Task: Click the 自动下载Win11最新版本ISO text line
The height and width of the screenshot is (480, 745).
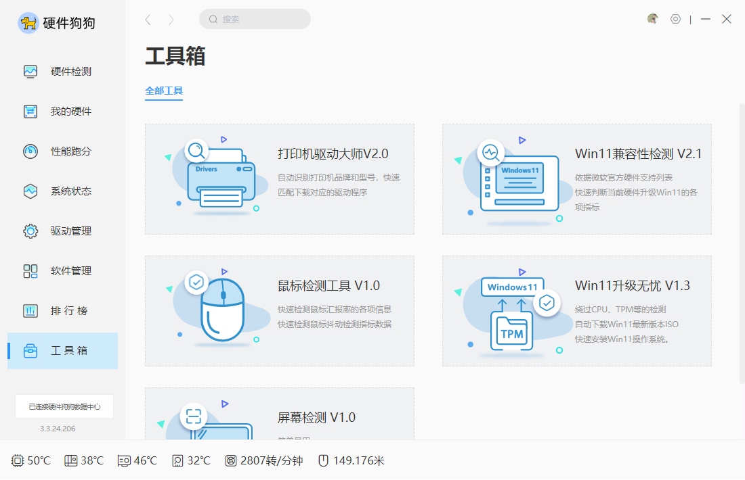Action: [x=626, y=325]
